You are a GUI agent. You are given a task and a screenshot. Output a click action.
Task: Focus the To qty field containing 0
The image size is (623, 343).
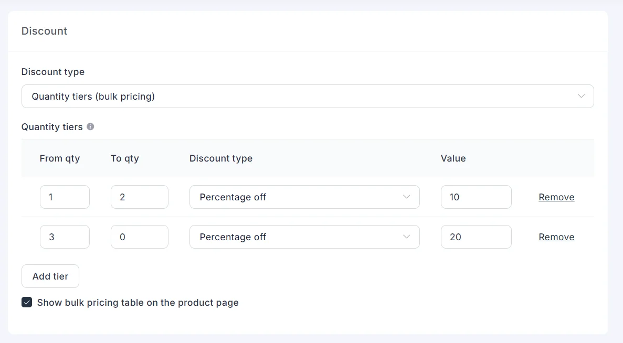[x=140, y=237]
